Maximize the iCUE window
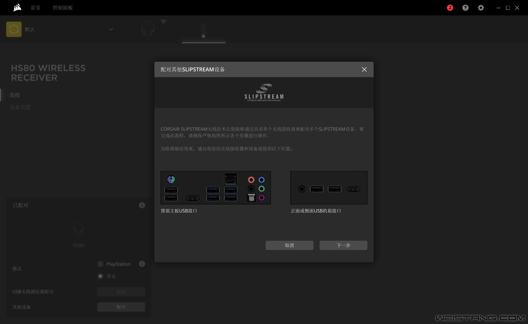 508,8
